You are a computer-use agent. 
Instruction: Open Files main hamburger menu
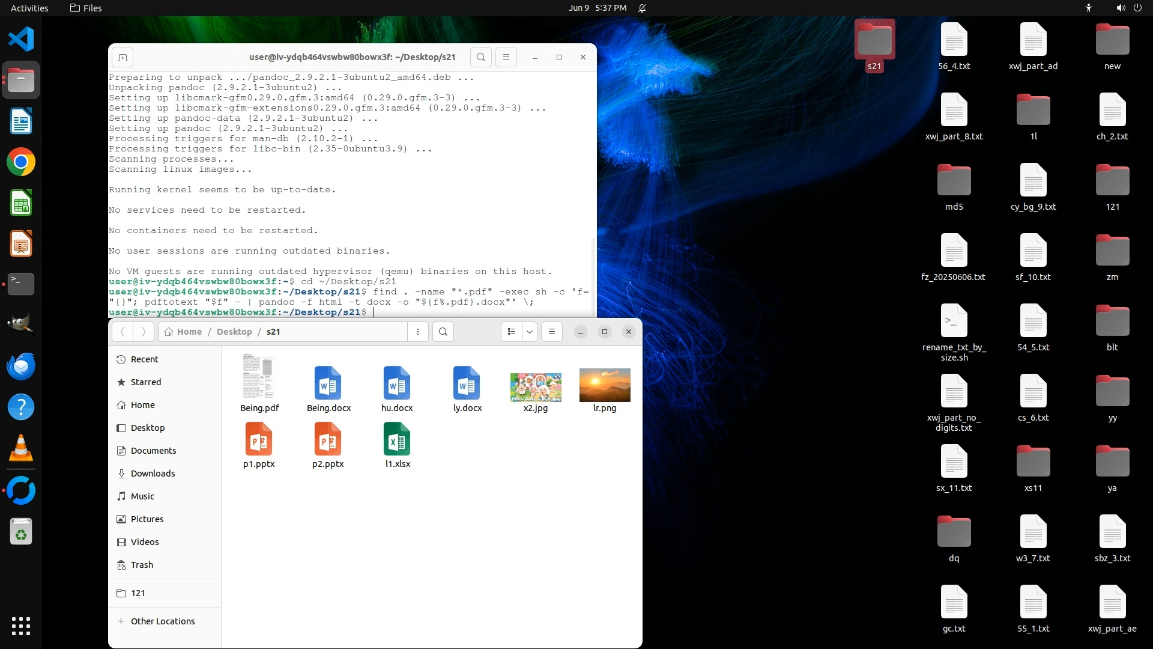[551, 332]
